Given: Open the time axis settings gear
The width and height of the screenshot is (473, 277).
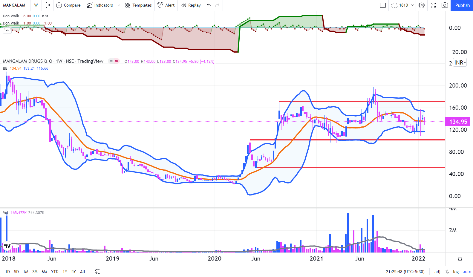Looking at the screenshot, I should (460, 259).
